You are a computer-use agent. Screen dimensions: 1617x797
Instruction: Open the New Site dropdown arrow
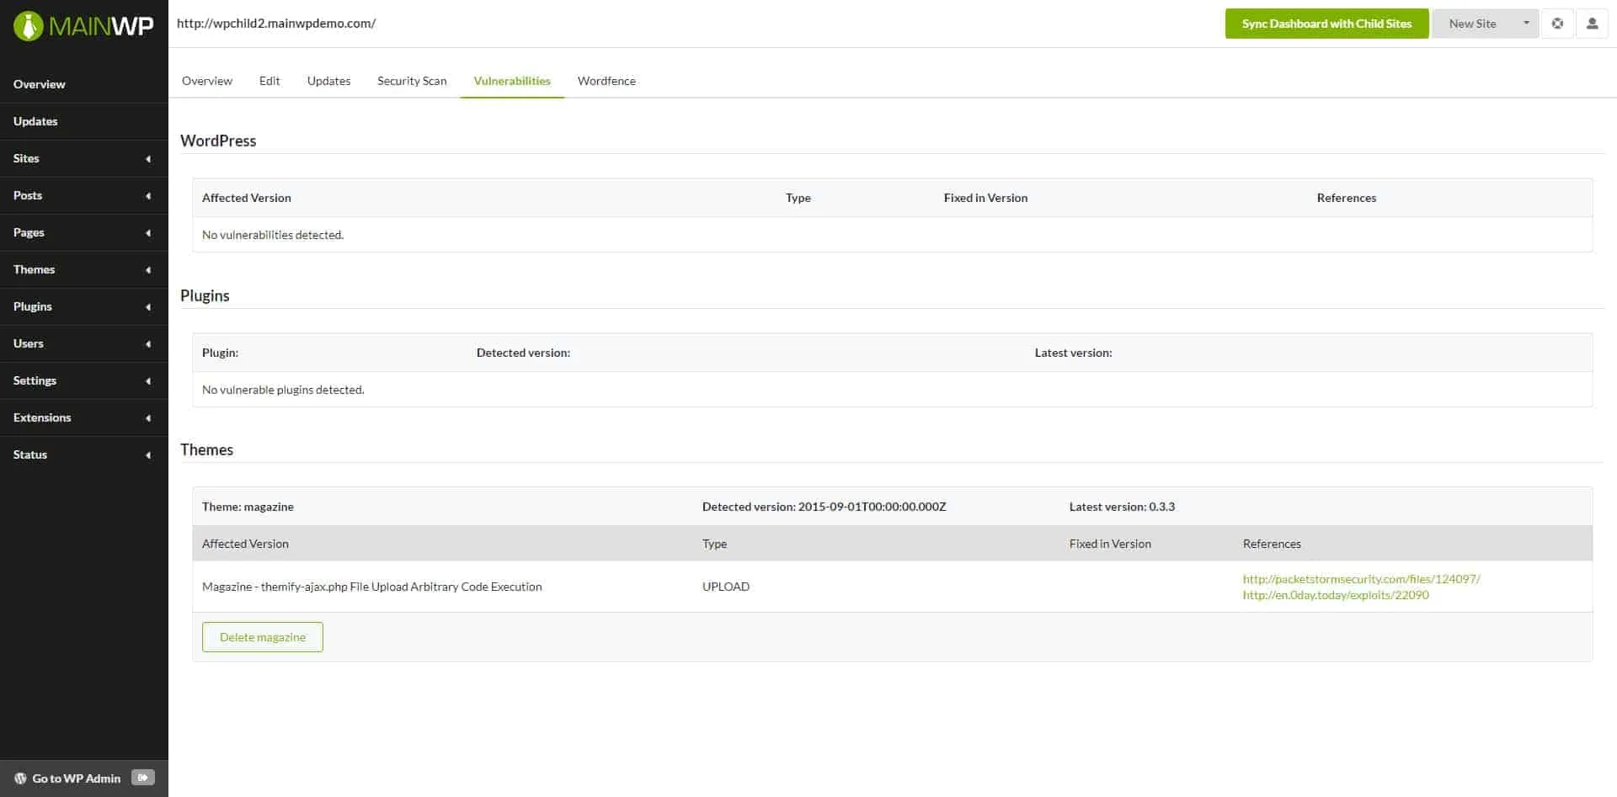(x=1525, y=23)
